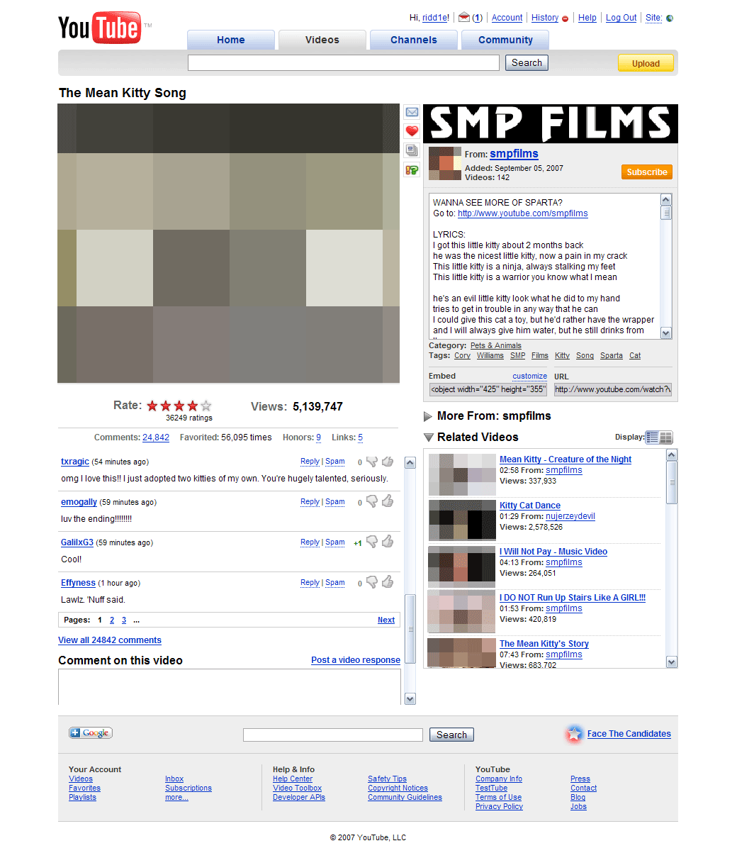Open the Community tab
Image resolution: width=737 pixels, height=853 pixels.
click(x=505, y=40)
